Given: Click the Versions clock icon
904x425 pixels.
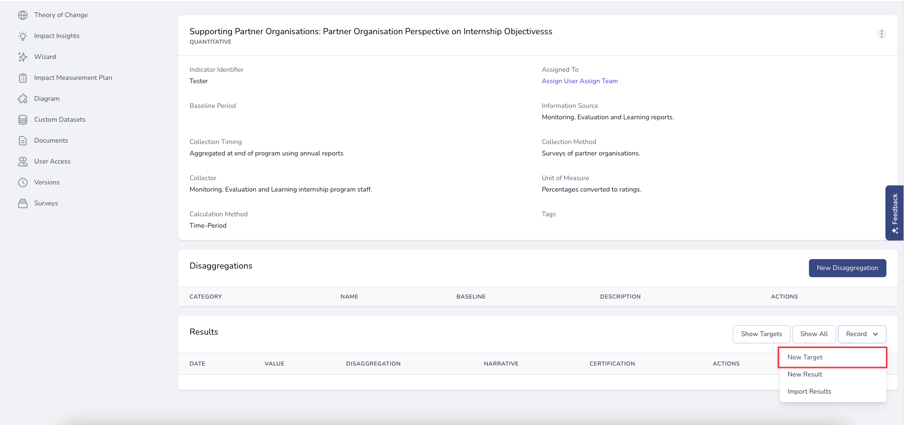Looking at the screenshot, I should pos(23,183).
